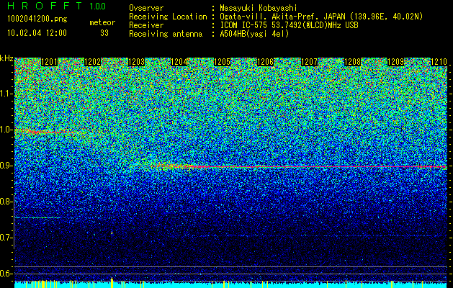This screenshot has width=453, height=288.
Task: Click the 1.1 frequency axis label
Action: 6,94
